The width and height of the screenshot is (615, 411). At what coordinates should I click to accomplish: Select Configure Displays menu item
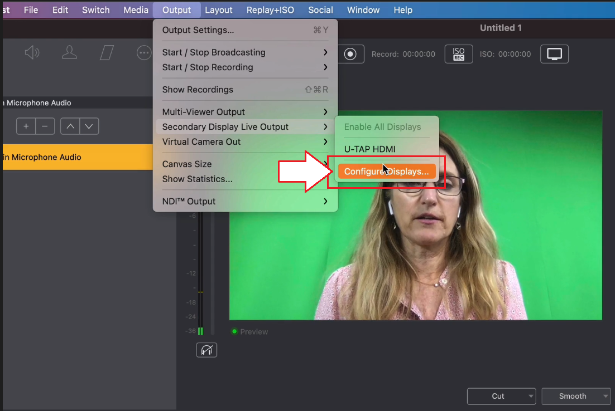pyautogui.click(x=386, y=172)
